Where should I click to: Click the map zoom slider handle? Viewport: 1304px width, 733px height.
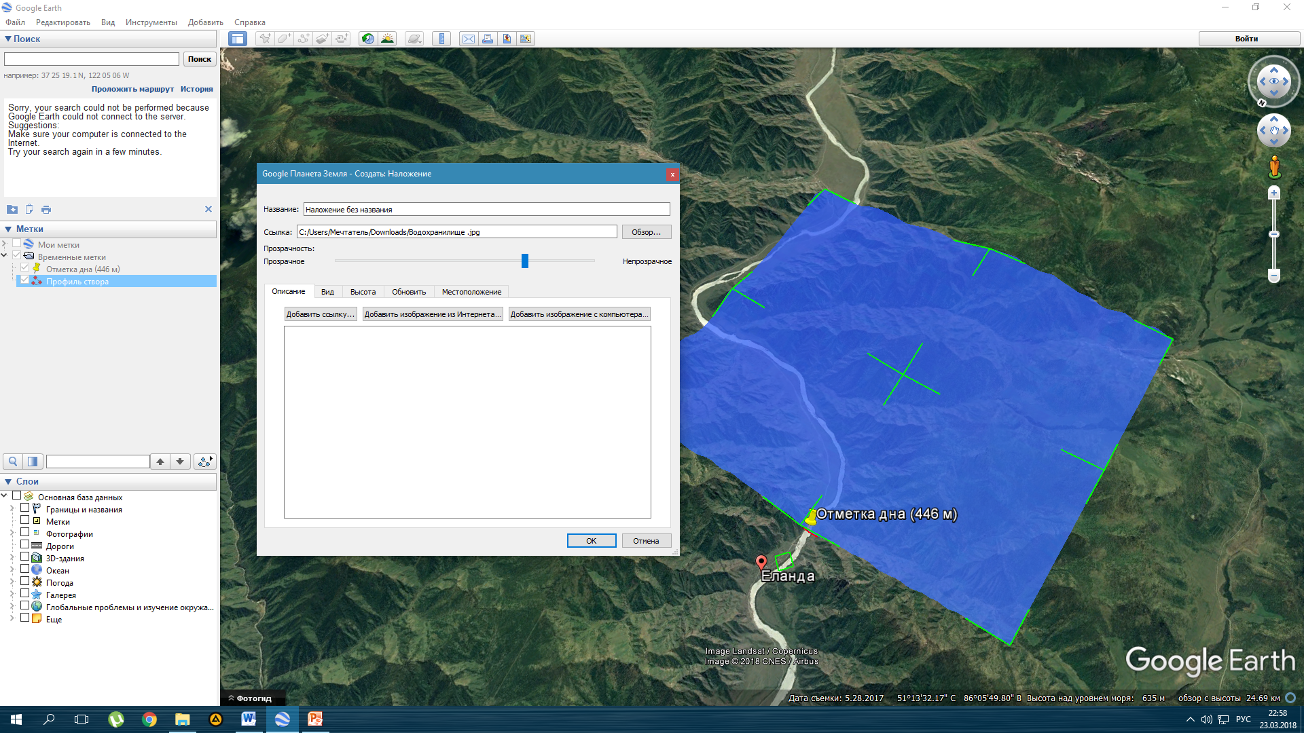tap(1274, 234)
